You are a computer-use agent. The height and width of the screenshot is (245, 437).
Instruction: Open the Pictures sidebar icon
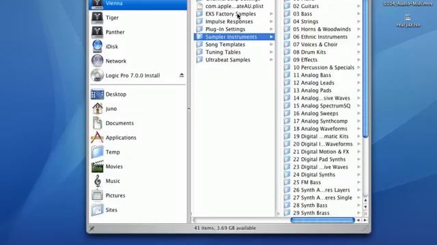(97, 195)
